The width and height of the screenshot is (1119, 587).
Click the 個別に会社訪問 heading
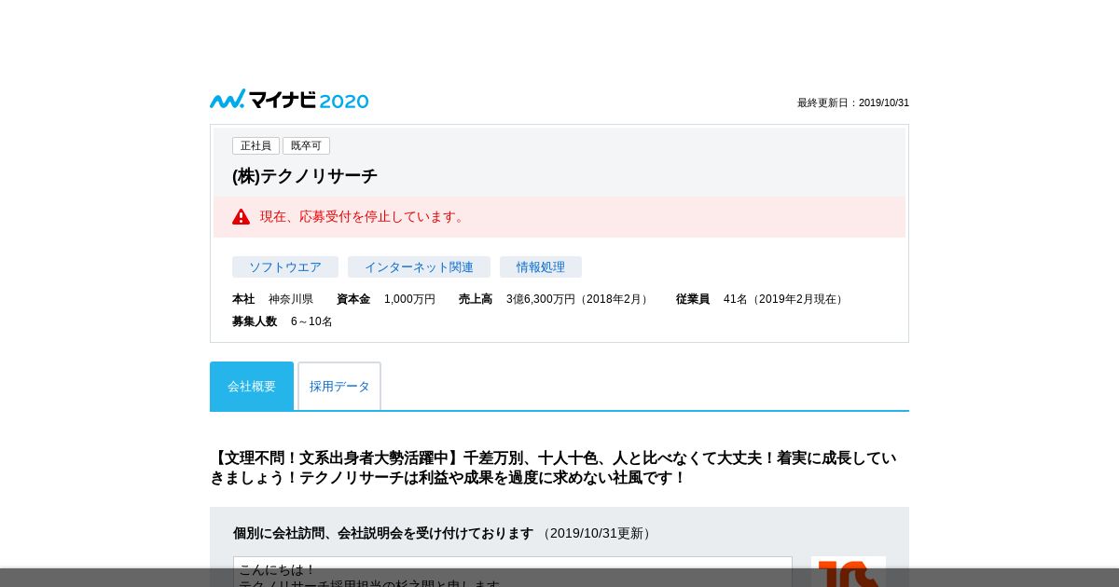(x=383, y=533)
